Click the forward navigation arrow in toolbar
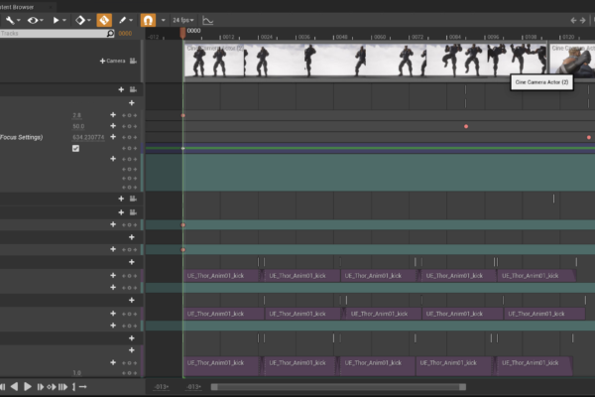The image size is (595, 397). (x=582, y=20)
